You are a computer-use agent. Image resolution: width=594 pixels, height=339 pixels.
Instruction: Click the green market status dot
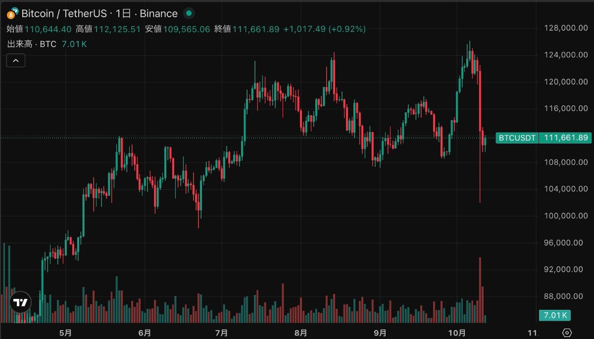pos(189,14)
